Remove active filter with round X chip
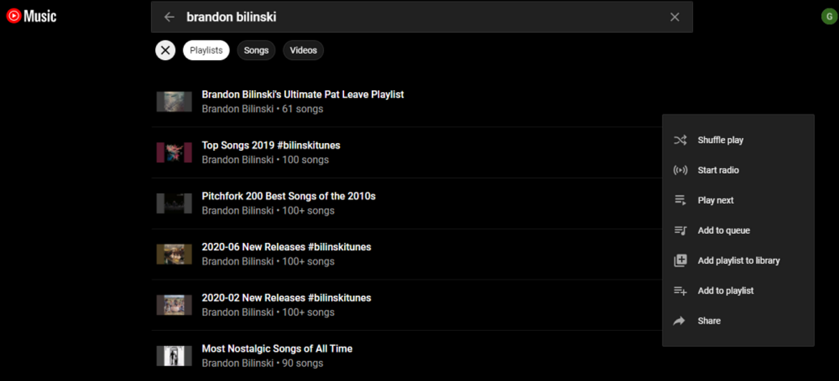839x381 pixels. click(x=165, y=50)
